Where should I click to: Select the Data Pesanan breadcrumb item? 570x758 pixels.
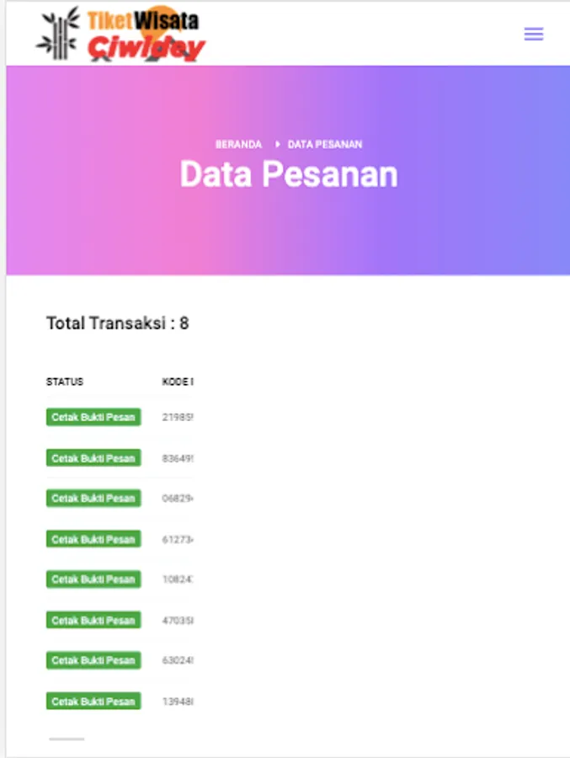(x=325, y=145)
